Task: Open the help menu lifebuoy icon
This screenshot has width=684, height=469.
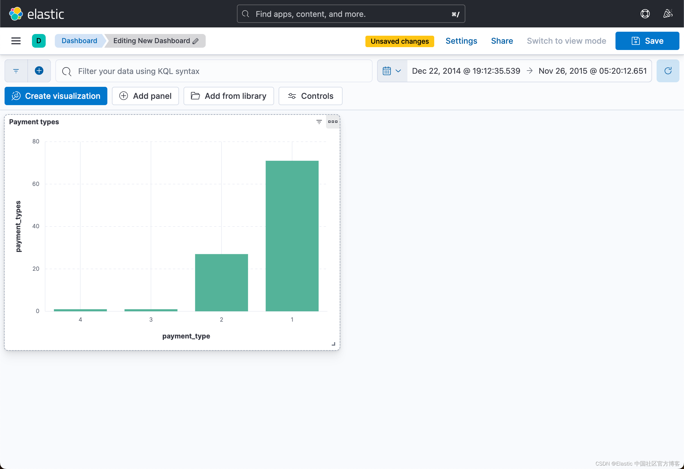Action: [645, 14]
